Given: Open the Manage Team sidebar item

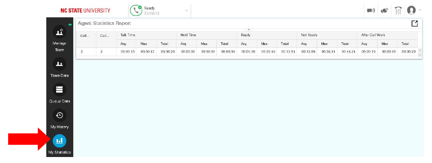Looking at the screenshot, I should click(x=60, y=39).
